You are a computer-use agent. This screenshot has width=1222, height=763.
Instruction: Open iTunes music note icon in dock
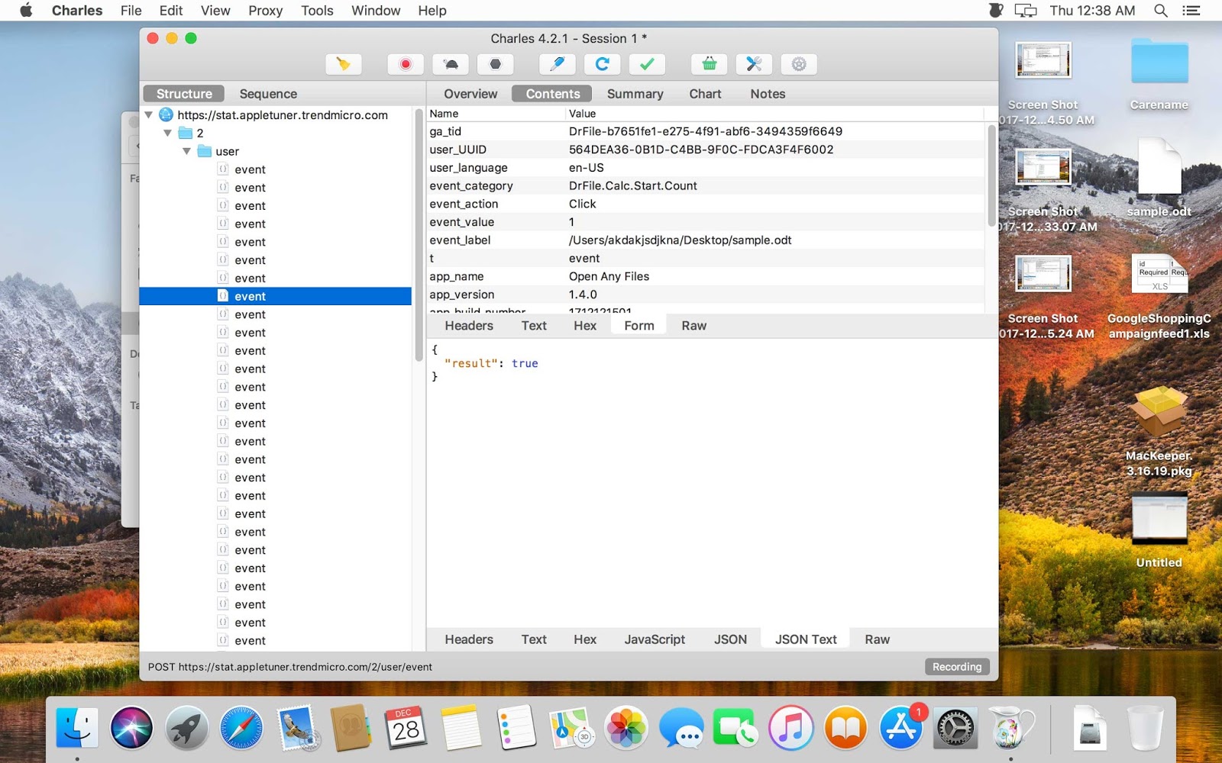pyautogui.click(x=790, y=727)
